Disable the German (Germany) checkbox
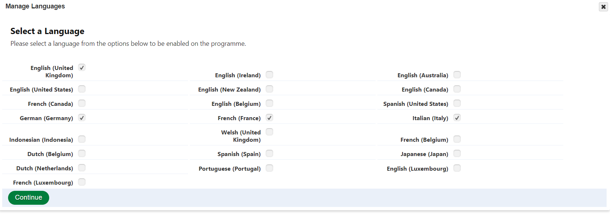611x215 pixels. pos(82,118)
